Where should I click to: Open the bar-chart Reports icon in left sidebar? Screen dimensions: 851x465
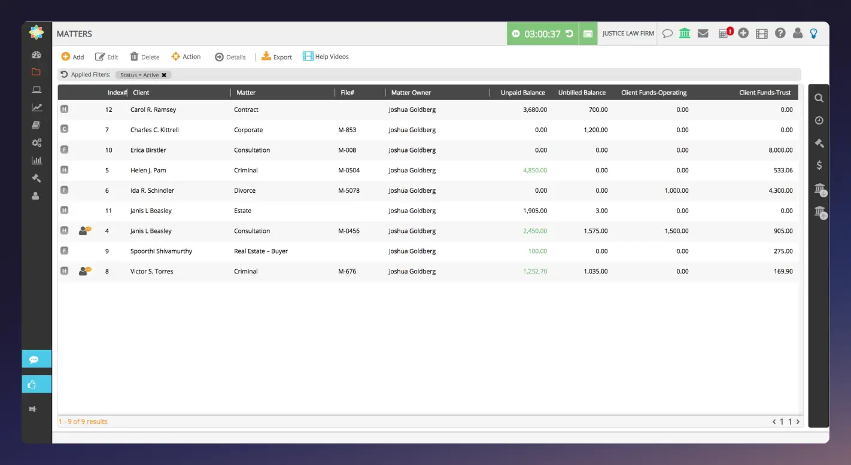pyautogui.click(x=36, y=160)
